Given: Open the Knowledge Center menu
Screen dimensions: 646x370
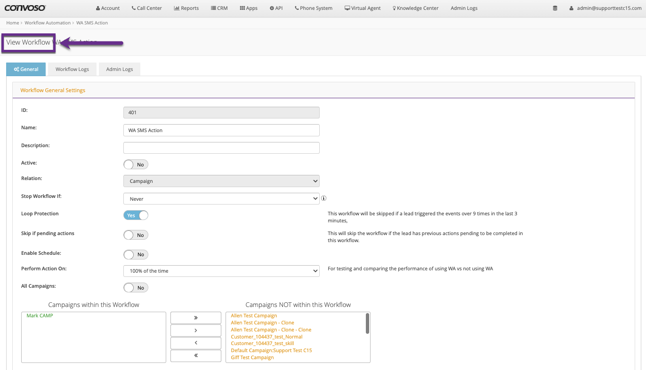Looking at the screenshot, I should [x=415, y=8].
